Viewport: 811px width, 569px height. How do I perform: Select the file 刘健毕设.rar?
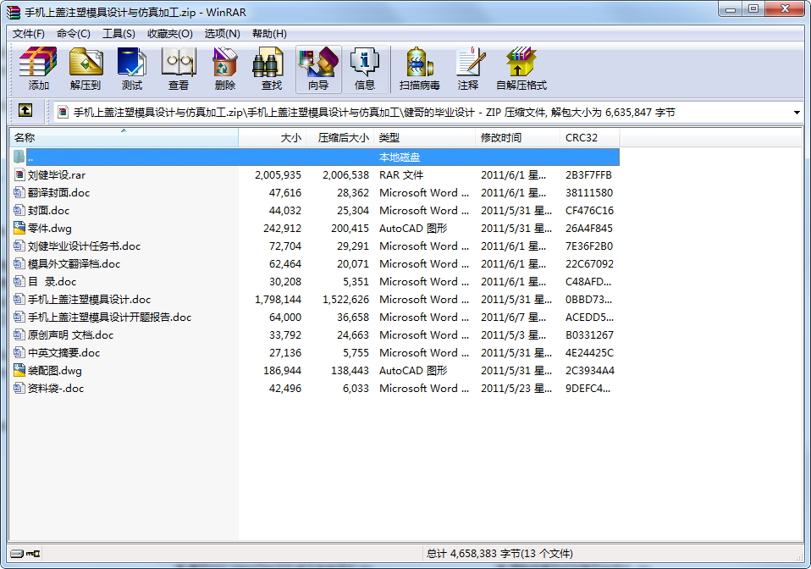point(56,175)
